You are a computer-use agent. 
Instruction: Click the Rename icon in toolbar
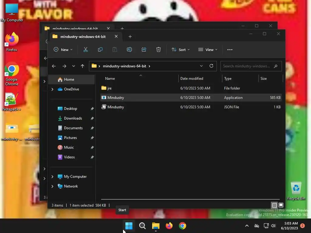tap(129, 49)
